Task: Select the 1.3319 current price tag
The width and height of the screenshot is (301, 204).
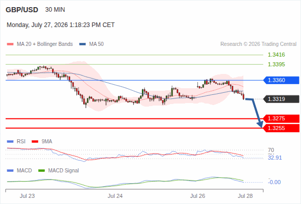Action: [x=281, y=99]
